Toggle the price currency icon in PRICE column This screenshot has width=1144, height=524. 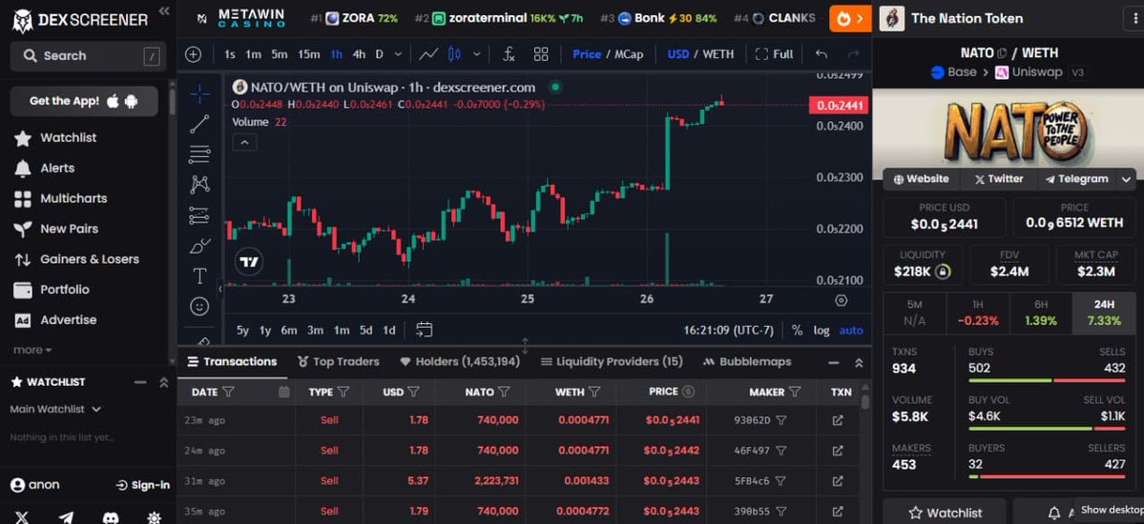coord(688,392)
